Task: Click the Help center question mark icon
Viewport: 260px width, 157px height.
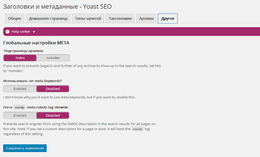Action: (7, 32)
